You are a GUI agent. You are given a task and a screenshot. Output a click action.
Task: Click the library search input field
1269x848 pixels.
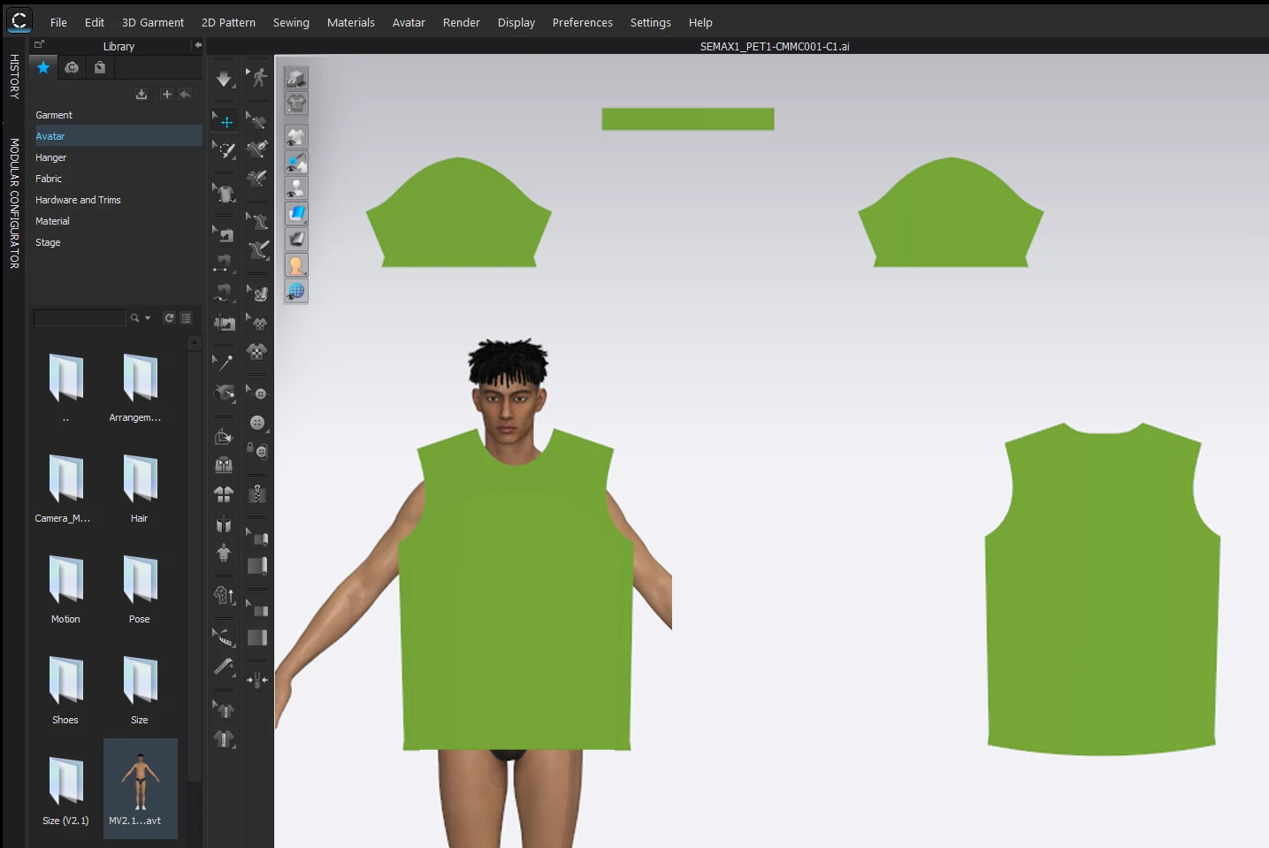pos(80,318)
